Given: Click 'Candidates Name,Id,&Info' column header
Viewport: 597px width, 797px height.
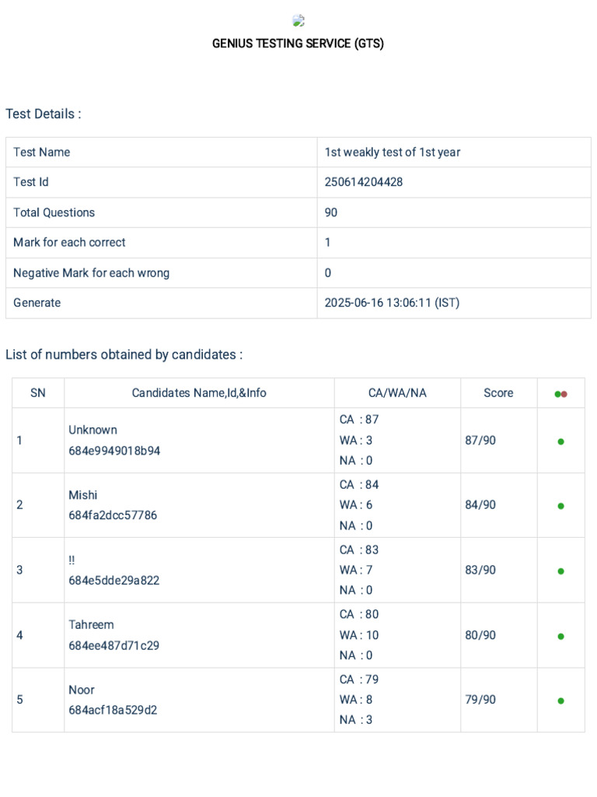Looking at the screenshot, I should pos(199,393).
